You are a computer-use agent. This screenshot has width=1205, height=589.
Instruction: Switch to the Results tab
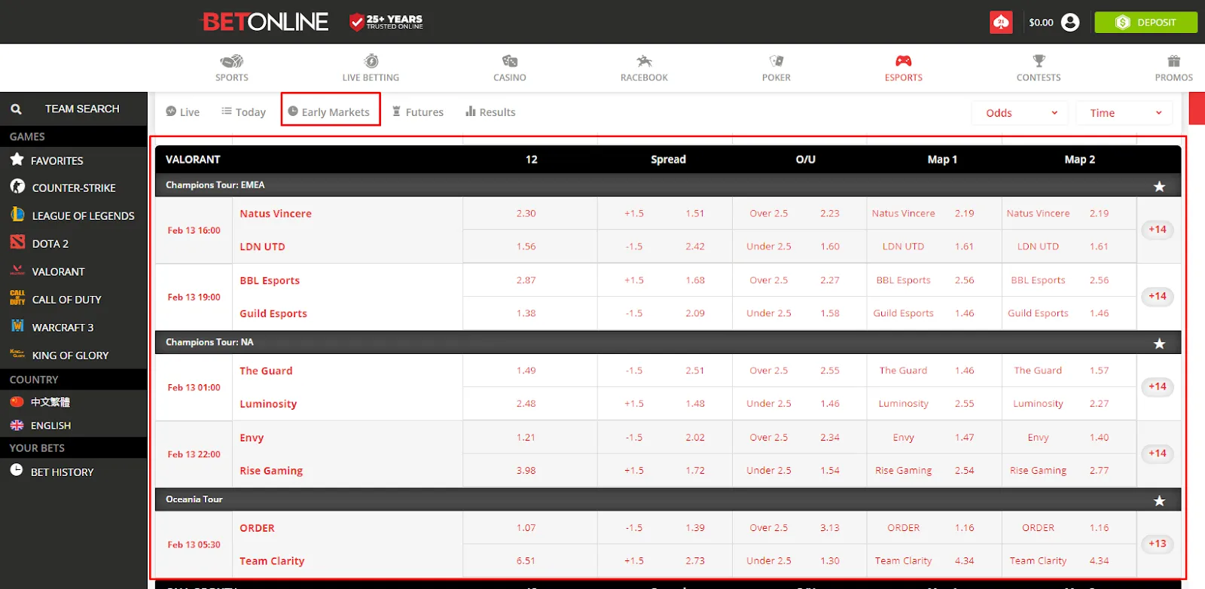pos(490,111)
